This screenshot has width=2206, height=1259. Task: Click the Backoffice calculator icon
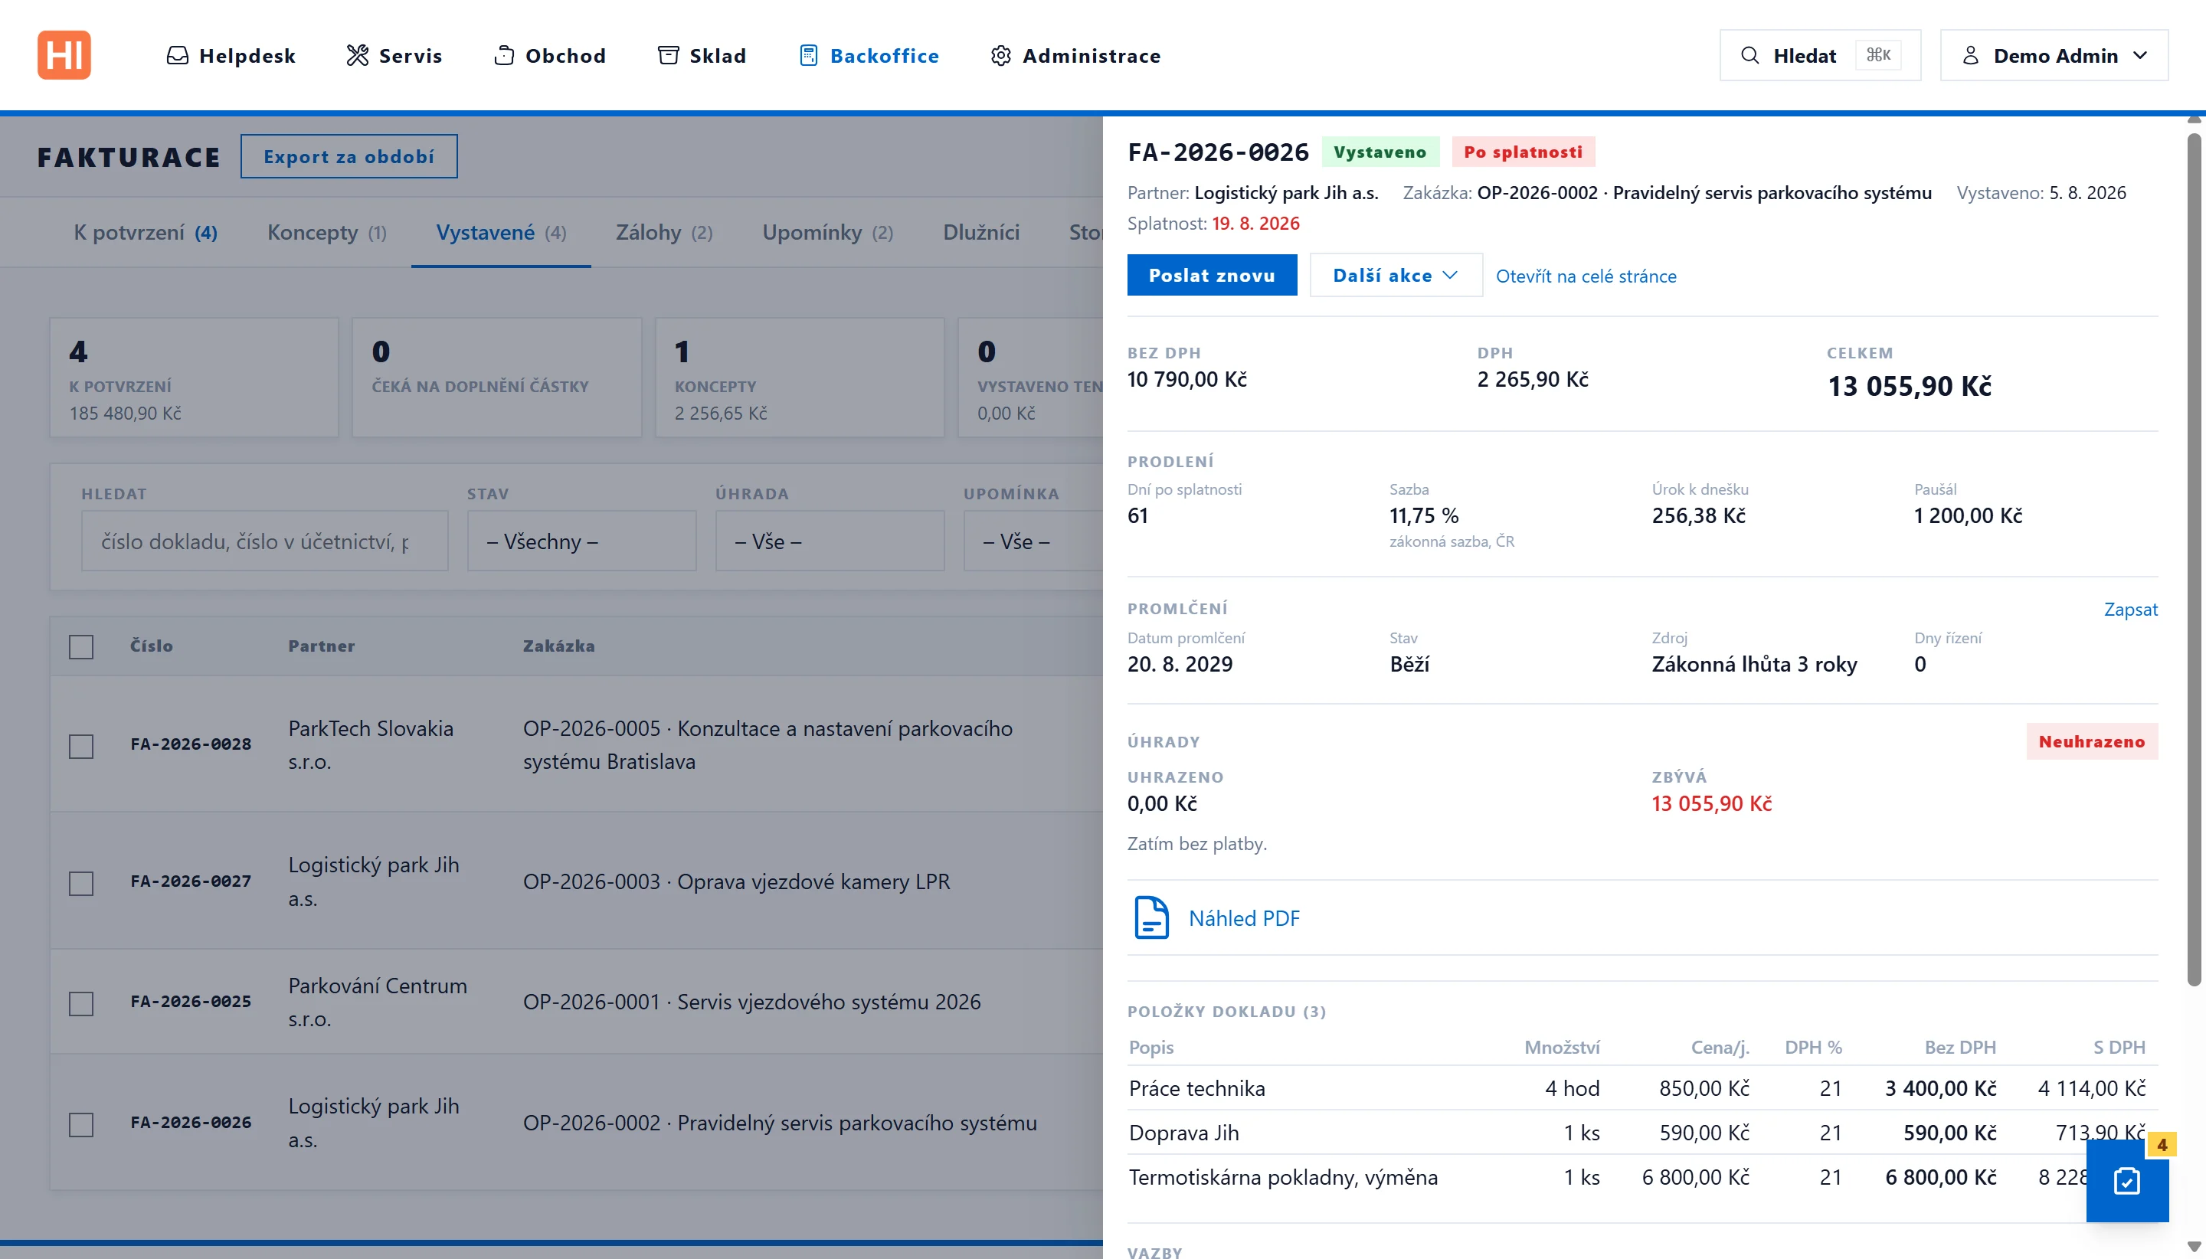[x=809, y=55]
